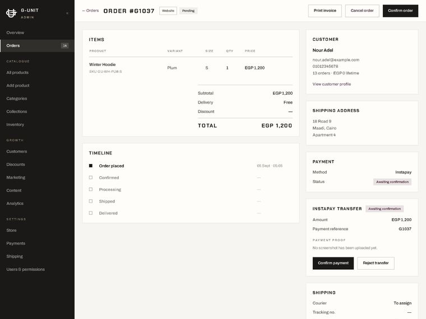This screenshot has width=426, height=319.
Task: Click the Delivered timeline step box
Action: point(91,213)
